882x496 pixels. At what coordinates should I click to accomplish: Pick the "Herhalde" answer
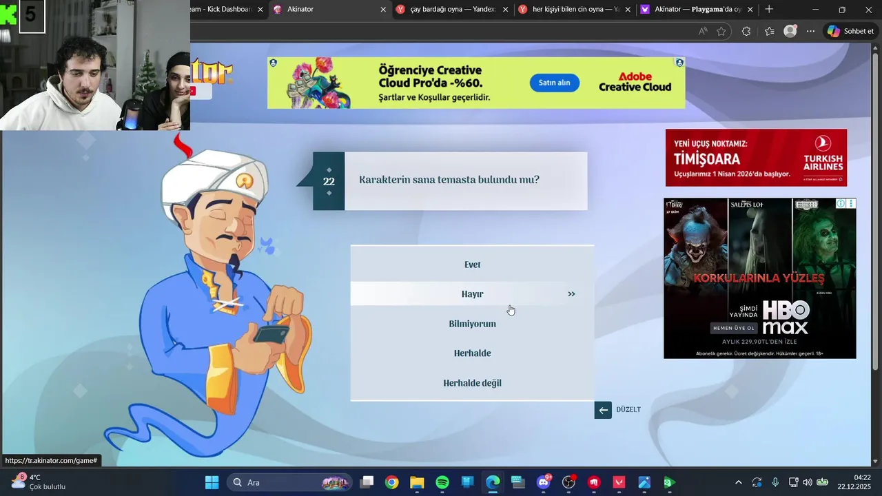(472, 353)
